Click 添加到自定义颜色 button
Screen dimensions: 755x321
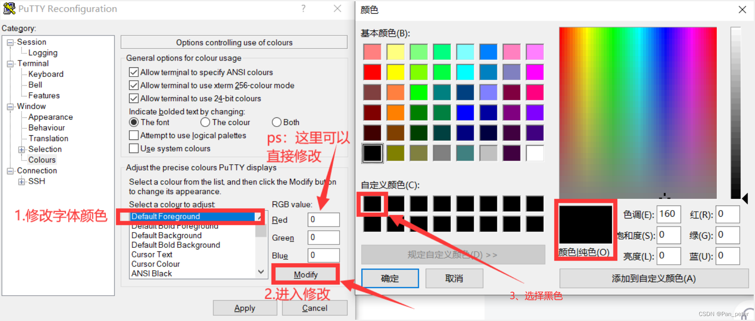click(x=654, y=278)
